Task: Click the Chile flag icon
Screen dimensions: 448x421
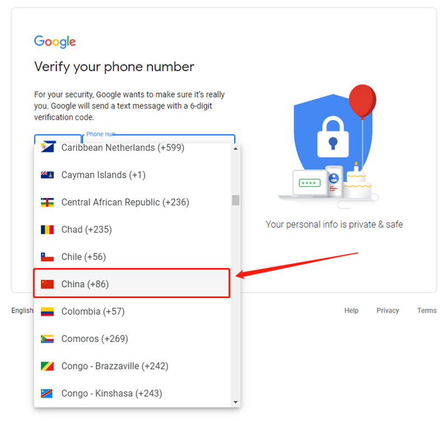Action: click(x=47, y=257)
